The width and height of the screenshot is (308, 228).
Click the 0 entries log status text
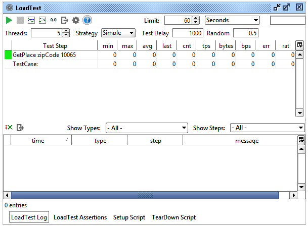tap(16, 205)
